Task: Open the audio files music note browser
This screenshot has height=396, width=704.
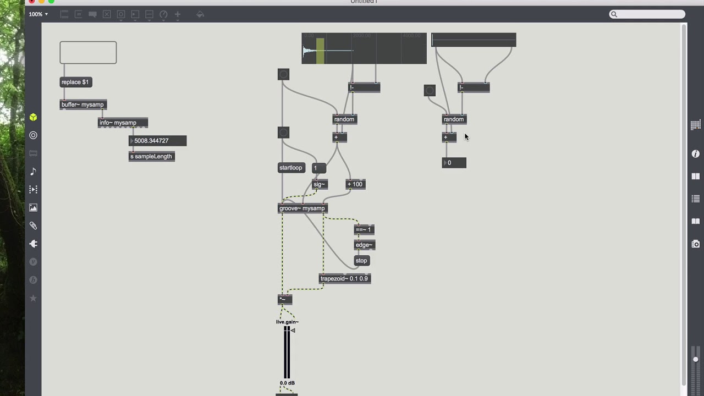Action: [x=33, y=172]
